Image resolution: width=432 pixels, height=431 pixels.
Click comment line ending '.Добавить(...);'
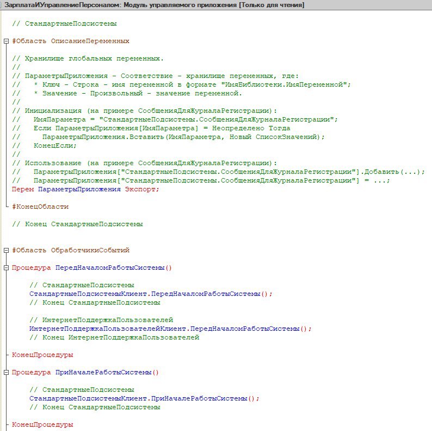(218, 172)
